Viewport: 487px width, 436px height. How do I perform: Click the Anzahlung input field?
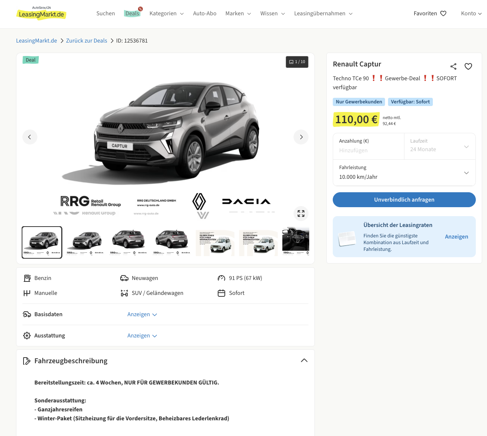(368, 150)
